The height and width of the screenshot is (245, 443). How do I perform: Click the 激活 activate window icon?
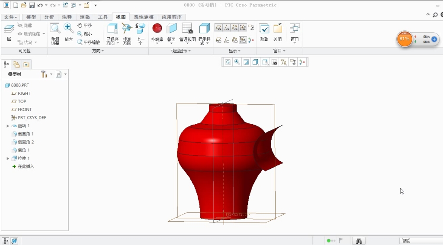click(x=264, y=29)
